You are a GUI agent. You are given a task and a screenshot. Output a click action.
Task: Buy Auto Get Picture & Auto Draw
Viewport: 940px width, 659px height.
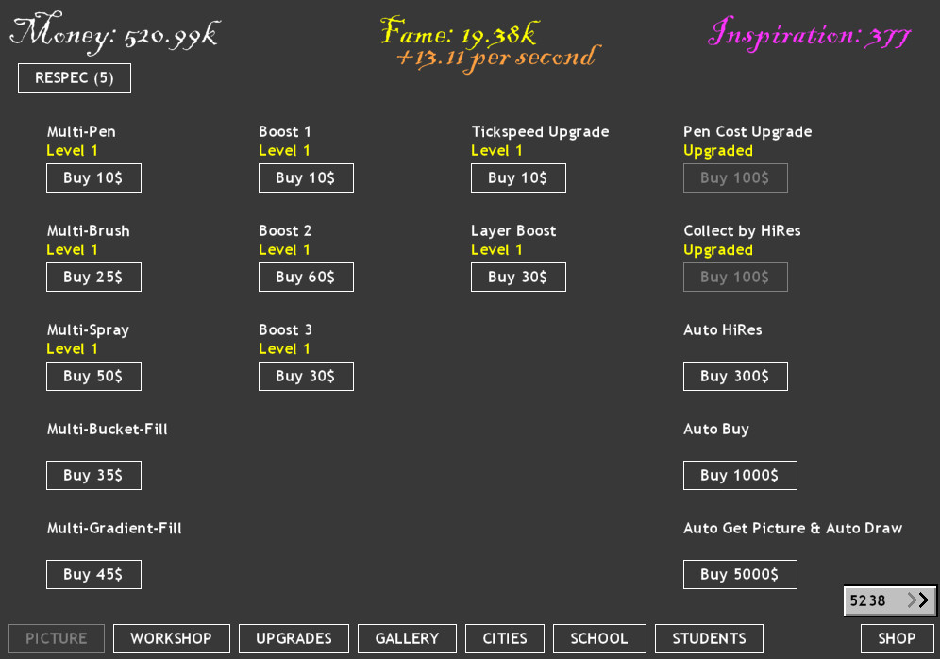[x=740, y=574]
